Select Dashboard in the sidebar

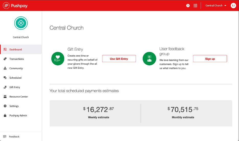coord(21,49)
